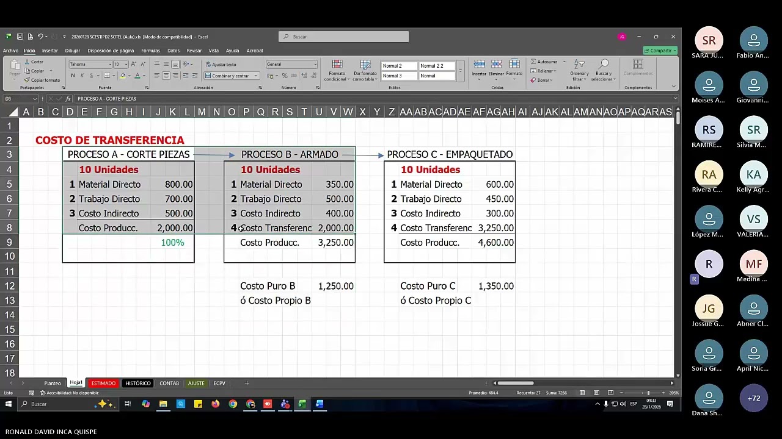Toggle align text left
The height and width of the screenshot is (439, 782).
click(x=157, y=76)
